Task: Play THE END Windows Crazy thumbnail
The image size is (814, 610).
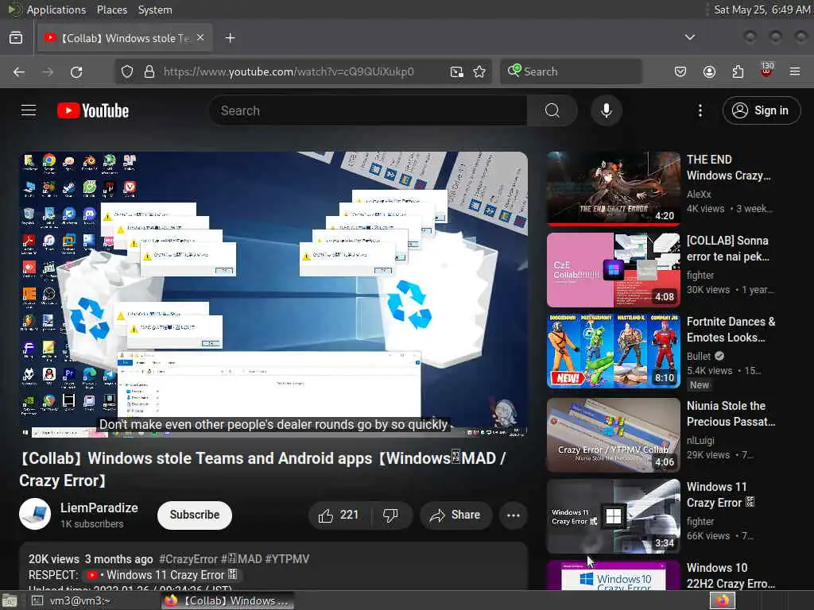Action: (613, 189)
